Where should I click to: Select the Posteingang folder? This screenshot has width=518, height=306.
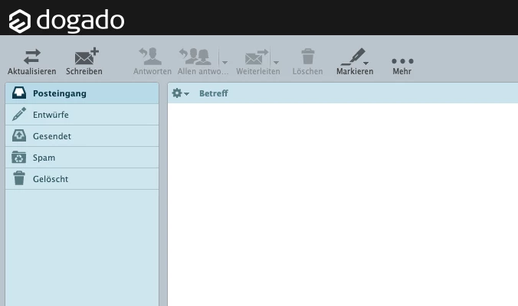[59, 93]
